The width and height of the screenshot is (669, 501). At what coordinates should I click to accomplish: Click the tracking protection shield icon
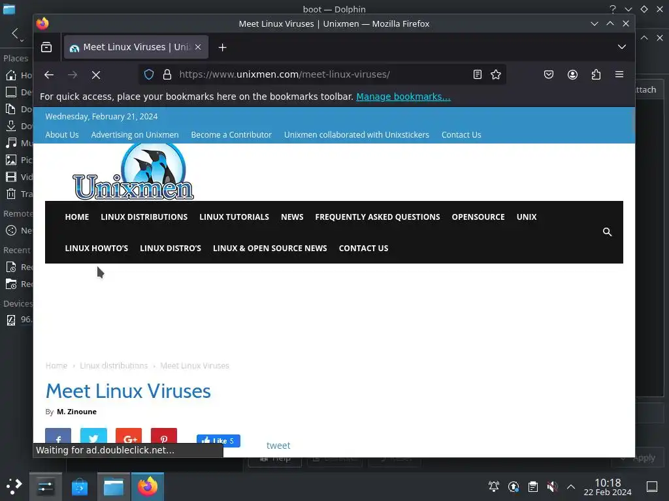148,74
